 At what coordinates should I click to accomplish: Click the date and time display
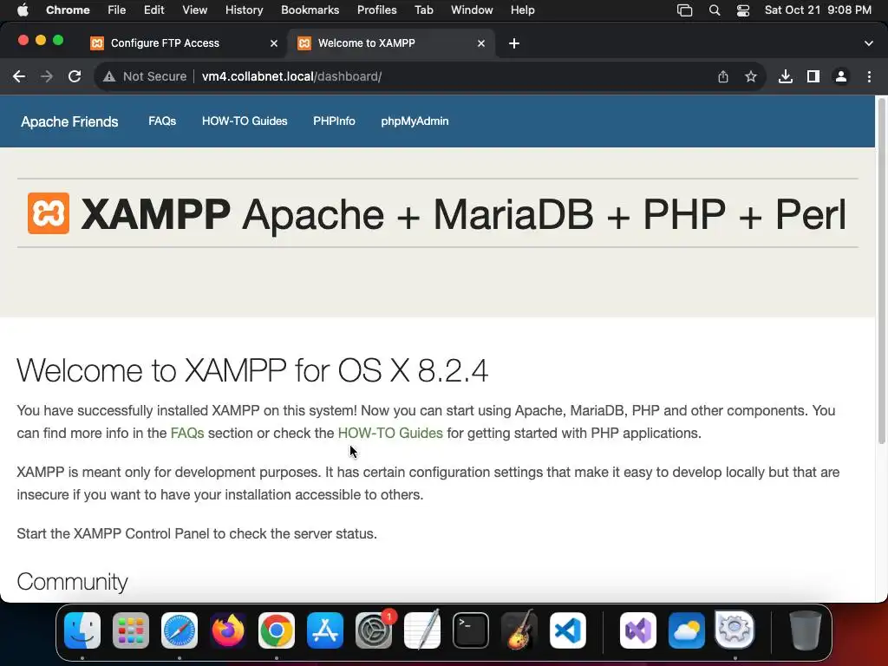818,10
